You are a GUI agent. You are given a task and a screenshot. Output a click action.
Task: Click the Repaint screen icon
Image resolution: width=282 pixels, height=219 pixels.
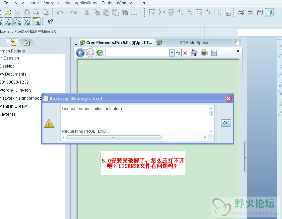(152, 12)
